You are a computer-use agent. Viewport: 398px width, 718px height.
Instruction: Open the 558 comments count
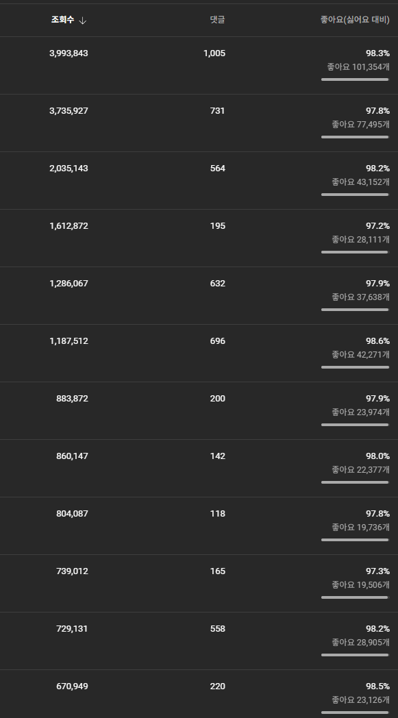[218, 629]
